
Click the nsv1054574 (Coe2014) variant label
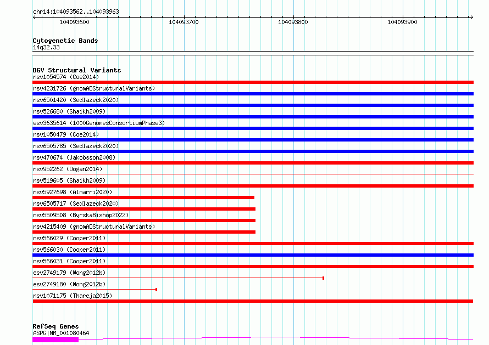(66, 77)
